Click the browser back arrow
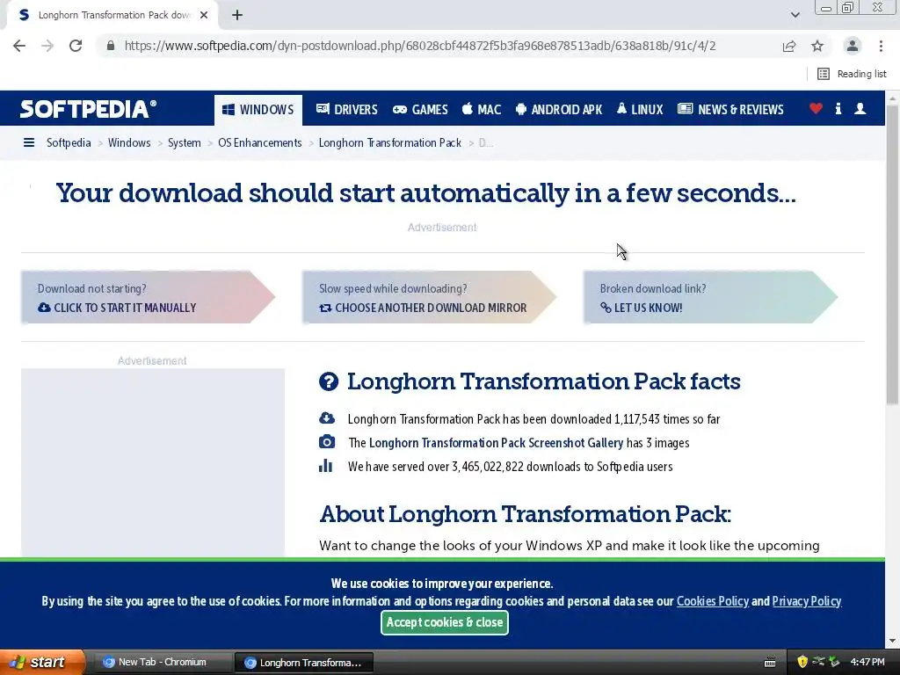 click(x=19, y=46)
